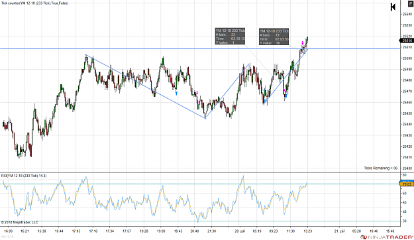Click the 40 level on RSI axis
Image resolution: width=414 pixels, height=240 pixels.
(x=404, y=211)
